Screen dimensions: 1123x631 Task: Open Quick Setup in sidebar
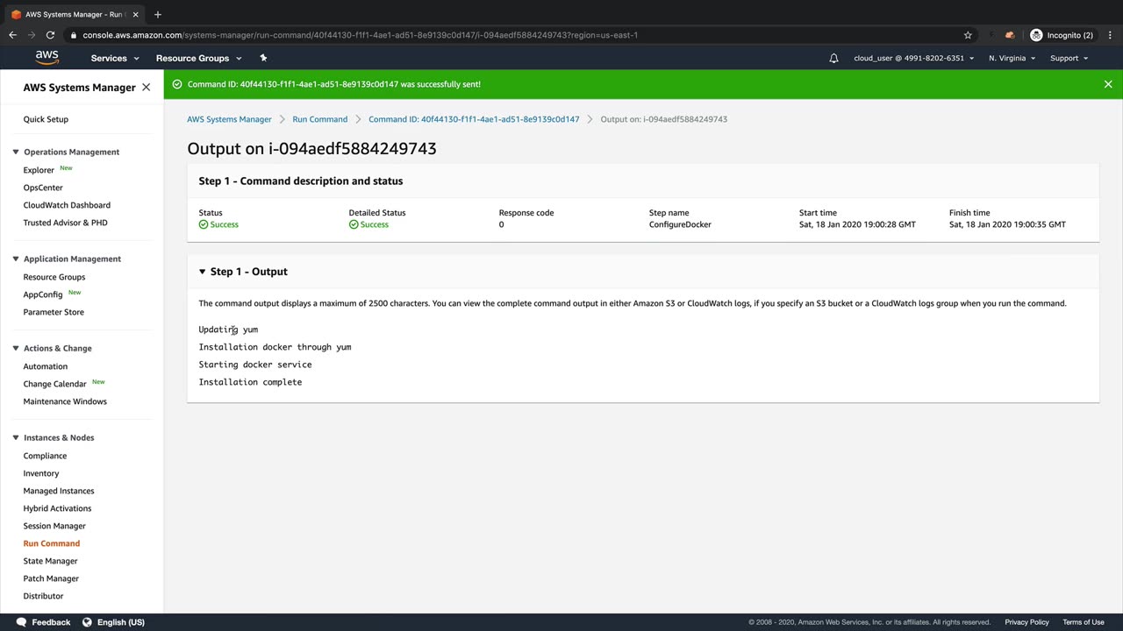click(46, 119)
